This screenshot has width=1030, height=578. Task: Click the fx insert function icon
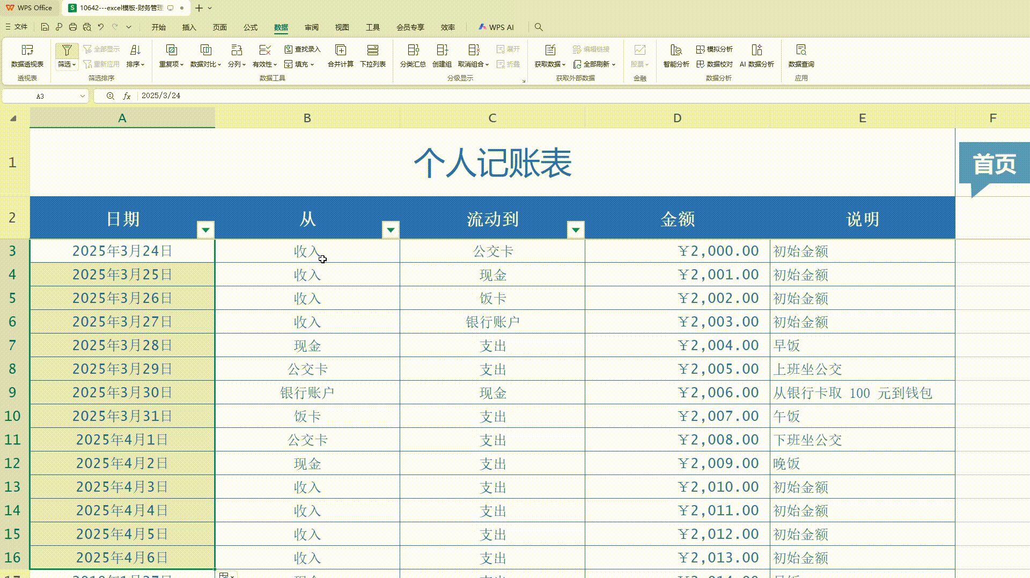point(127,96)
